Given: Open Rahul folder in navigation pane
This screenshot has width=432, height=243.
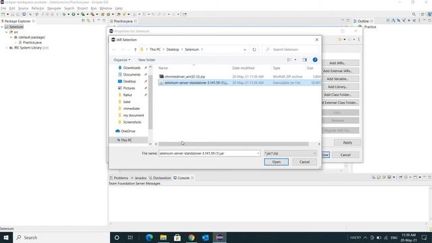Looking at the screenshot, I should click(128, 95).
